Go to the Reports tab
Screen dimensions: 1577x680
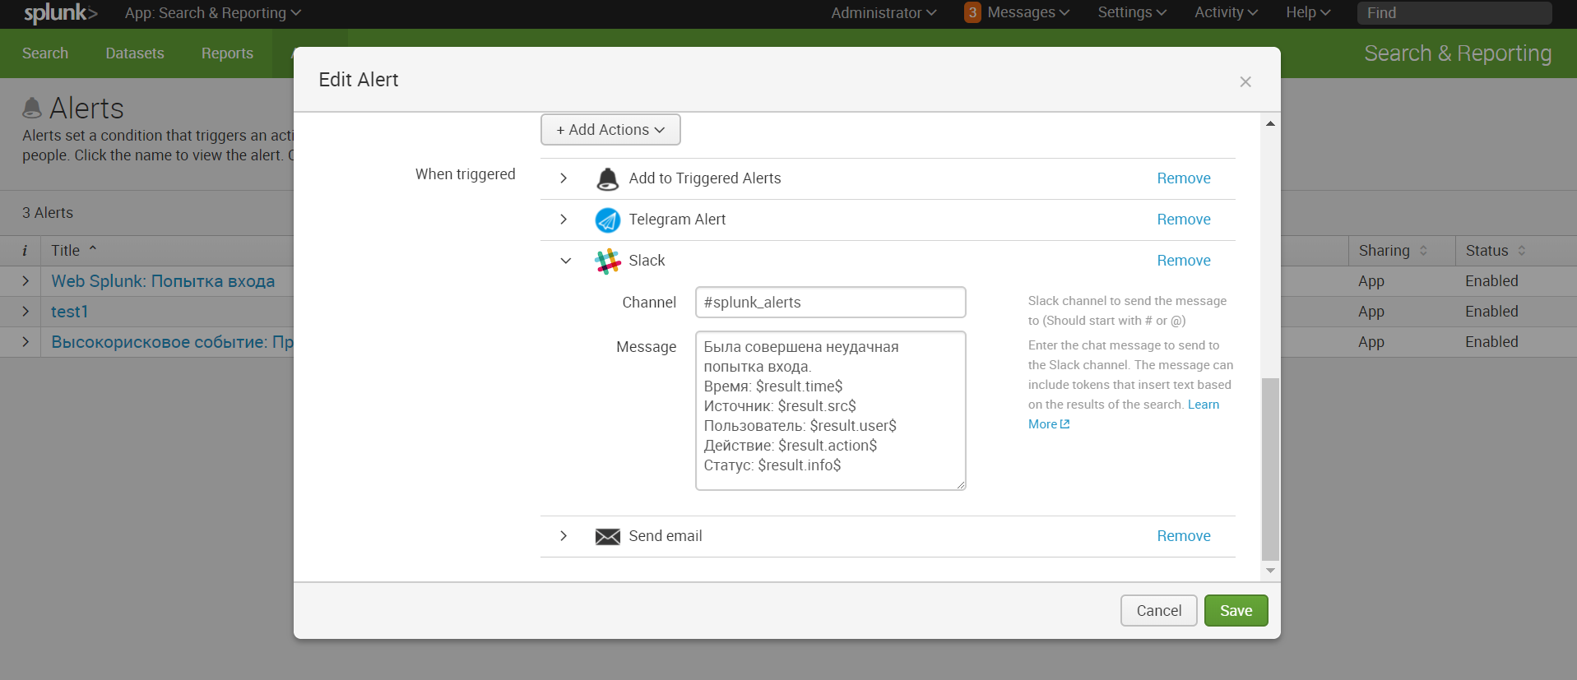tap(227, 53)
